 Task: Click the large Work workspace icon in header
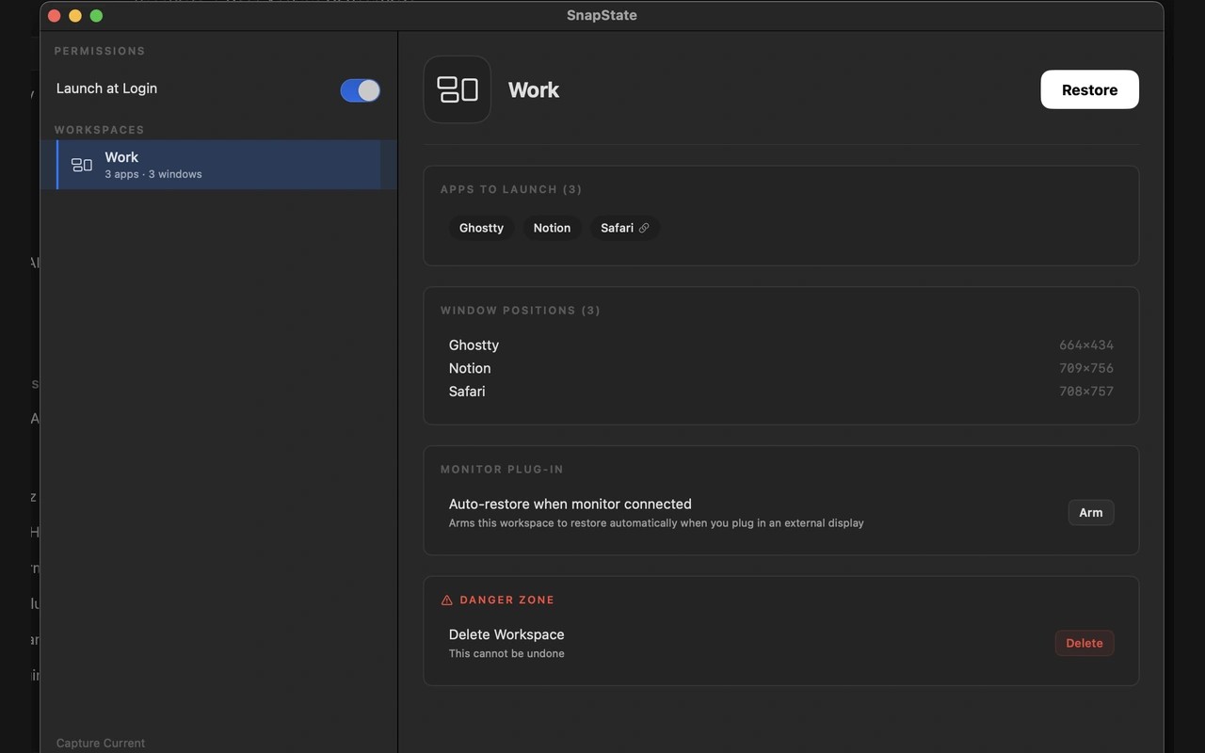click(458, 89)
